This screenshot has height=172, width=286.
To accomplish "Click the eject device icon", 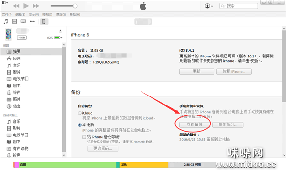I will coord(61,31).
